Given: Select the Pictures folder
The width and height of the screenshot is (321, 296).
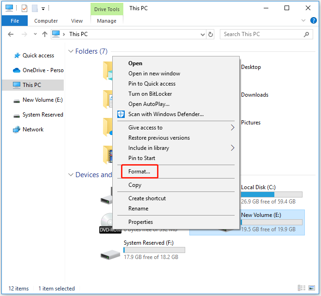Looking at the screenshot, I should pos(251,123).
